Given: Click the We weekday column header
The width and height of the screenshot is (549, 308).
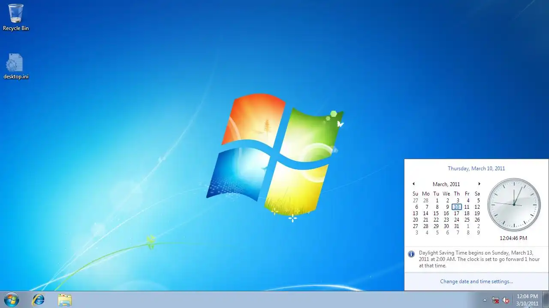Looking at the screenshot, I should pyautogui.click(x=446, y=194).
